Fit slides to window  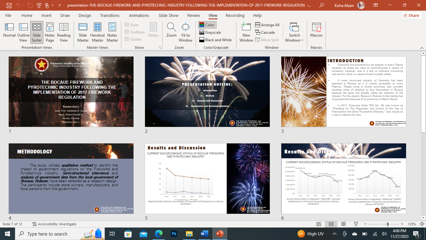point(186,32)
